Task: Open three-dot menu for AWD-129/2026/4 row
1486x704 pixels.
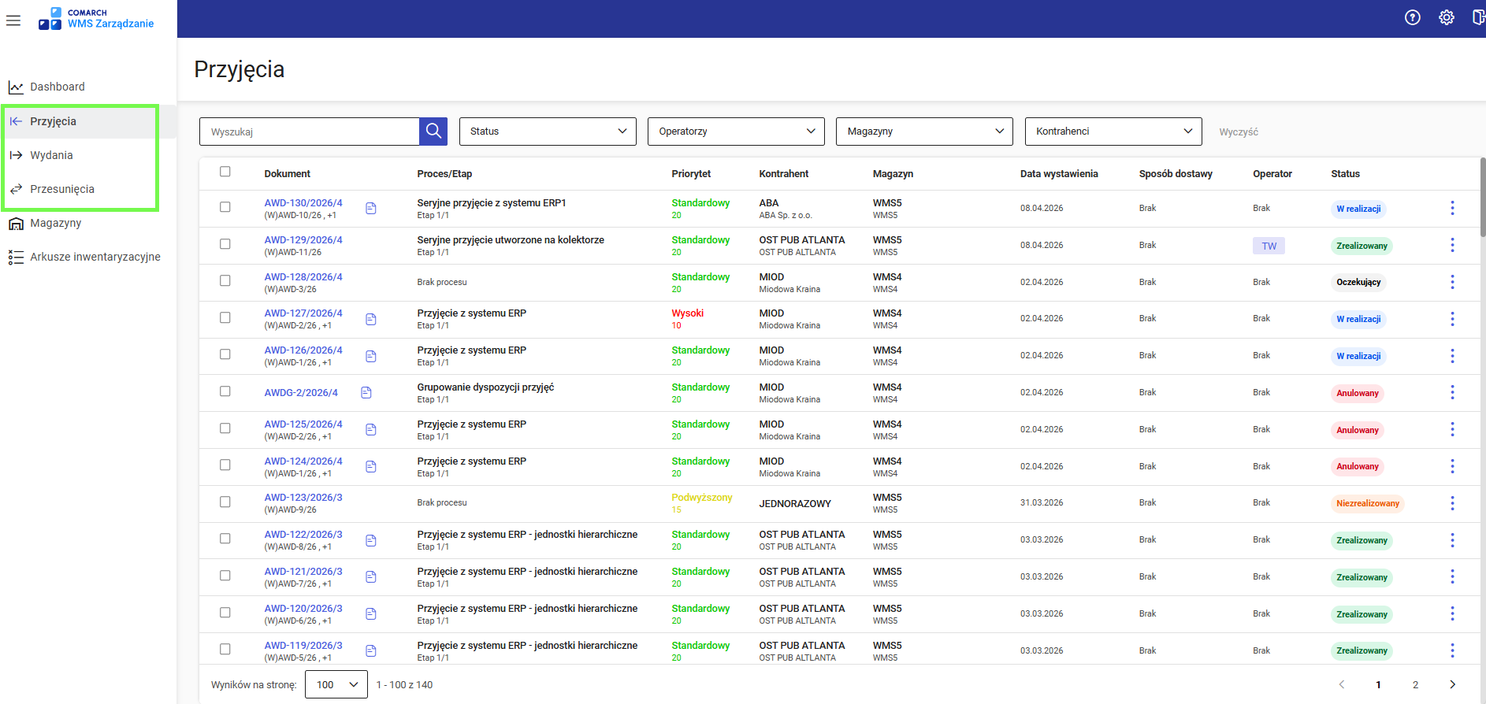Action: point(1451,246)
